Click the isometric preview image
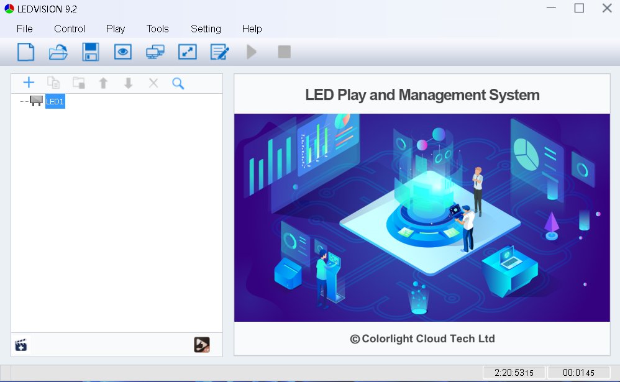Image resolution: width=620 pixels, height=382 pixels. coord(422,217)
